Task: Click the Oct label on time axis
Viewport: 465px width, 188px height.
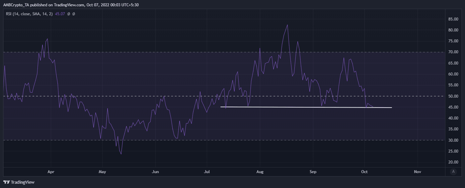Action: pyautogui.click(x=365, y=172)
